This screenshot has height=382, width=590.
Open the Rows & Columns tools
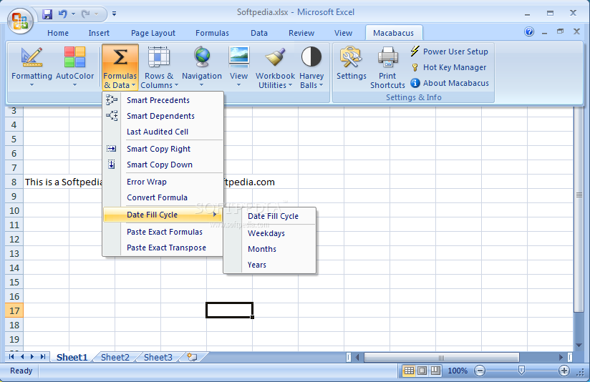(159, 67)
